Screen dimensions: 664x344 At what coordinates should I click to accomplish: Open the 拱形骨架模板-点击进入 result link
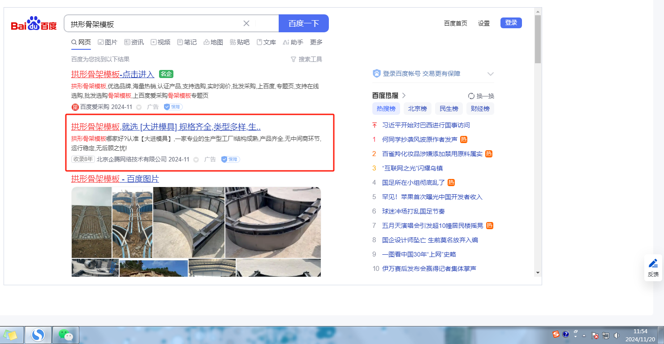[113, 74]
